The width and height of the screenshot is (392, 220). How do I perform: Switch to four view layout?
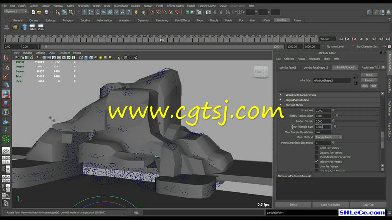[6, 160]
